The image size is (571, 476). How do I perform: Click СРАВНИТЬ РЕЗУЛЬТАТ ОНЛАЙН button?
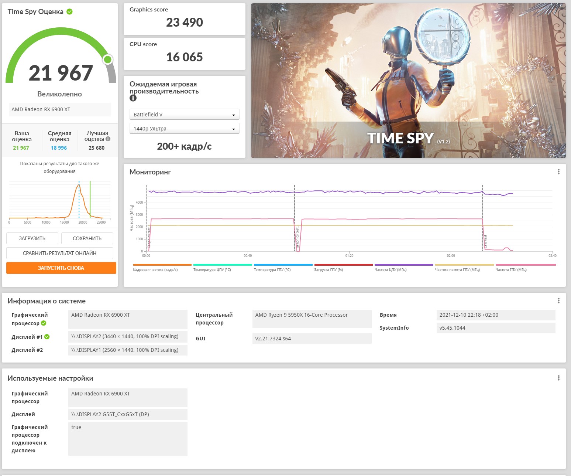pos(60,253)
